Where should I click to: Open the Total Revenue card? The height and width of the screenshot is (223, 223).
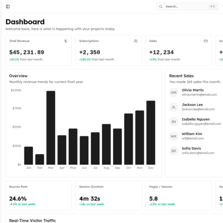[x=38, y=50]
